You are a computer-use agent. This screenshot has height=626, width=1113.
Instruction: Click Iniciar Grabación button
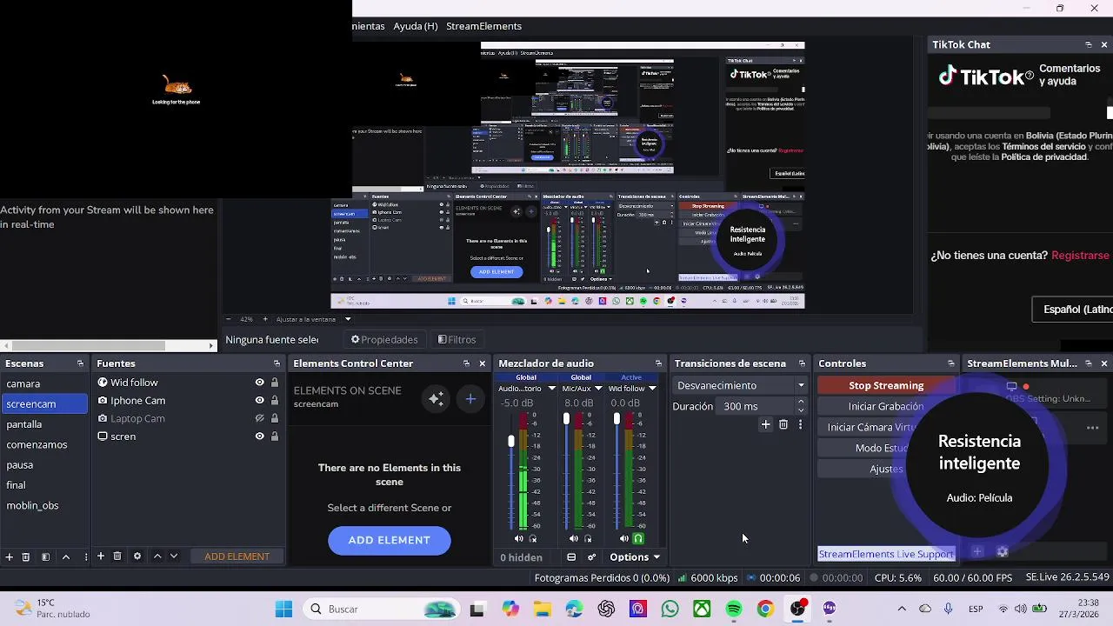click(x=886, y=406)
